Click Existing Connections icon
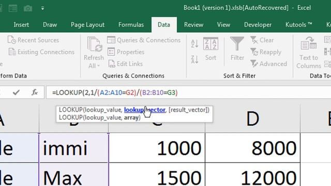 pos(12,52)
